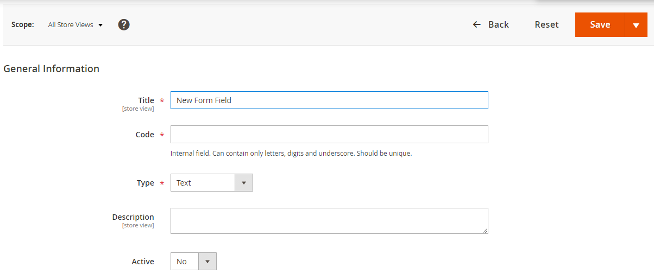Focus the Title input field
This screenshot has height=280, width=654.
tap(329, 100)
